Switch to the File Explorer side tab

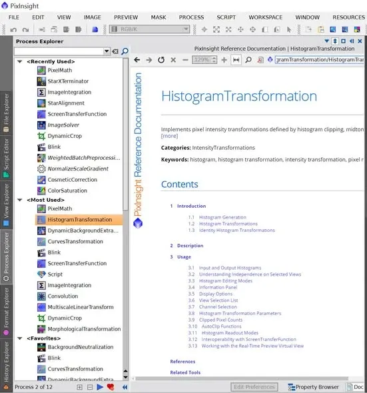pos(6,113)
